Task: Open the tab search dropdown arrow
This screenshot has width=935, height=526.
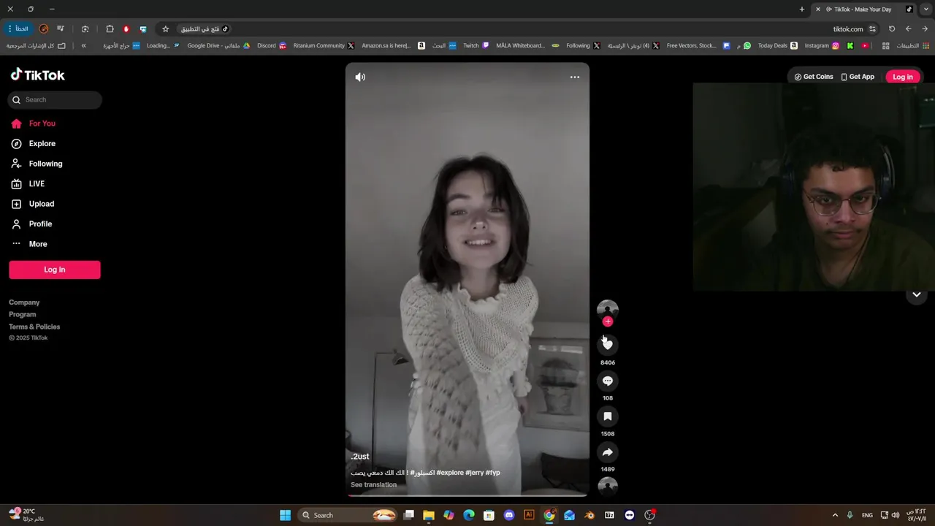Action: (925, 9)
